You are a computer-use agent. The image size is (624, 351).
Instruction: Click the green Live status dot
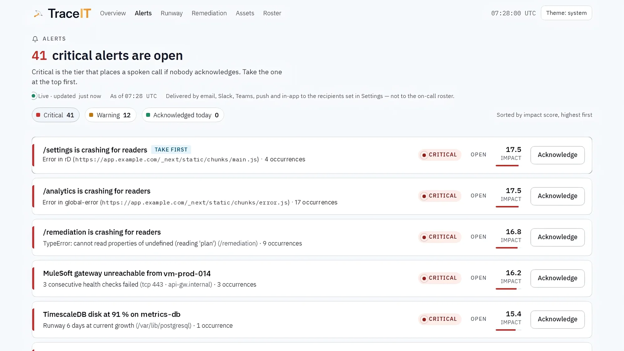point(34,96)
